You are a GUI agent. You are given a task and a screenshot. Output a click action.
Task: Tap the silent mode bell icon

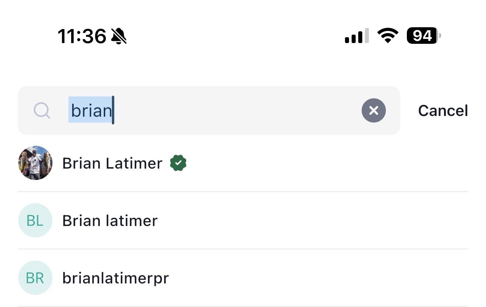[x=119, y=36]
